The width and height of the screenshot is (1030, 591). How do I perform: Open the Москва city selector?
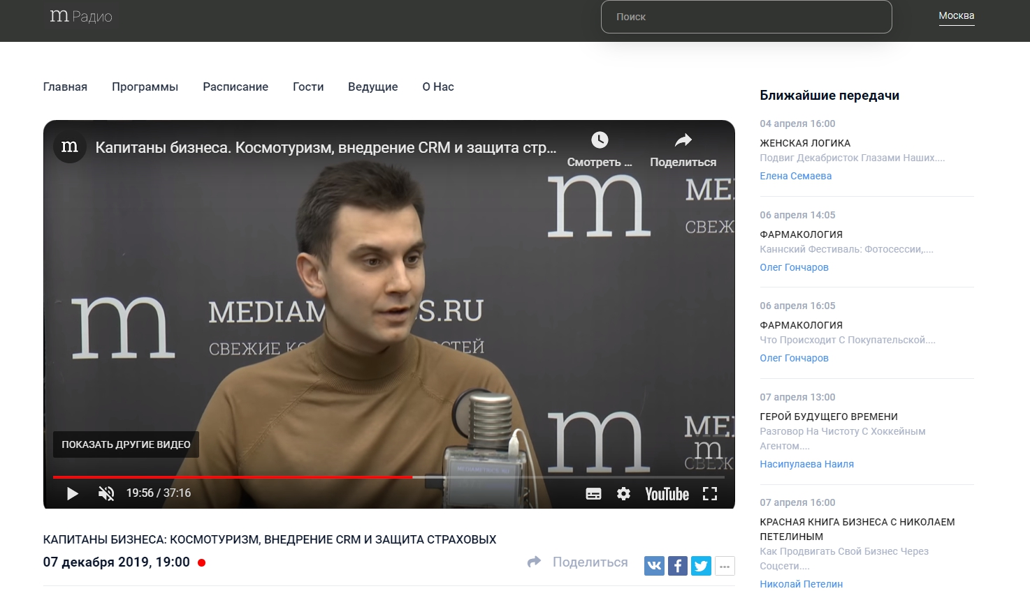(x=956, y=16)
